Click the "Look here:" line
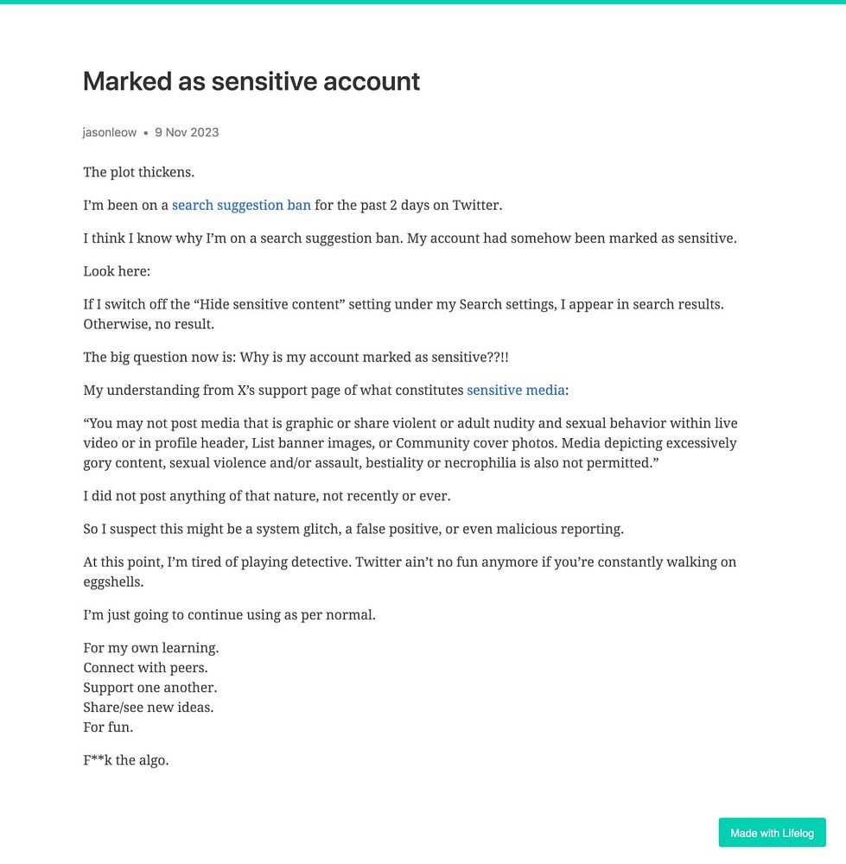Screen dimensions: 846x864 [117, 271]
